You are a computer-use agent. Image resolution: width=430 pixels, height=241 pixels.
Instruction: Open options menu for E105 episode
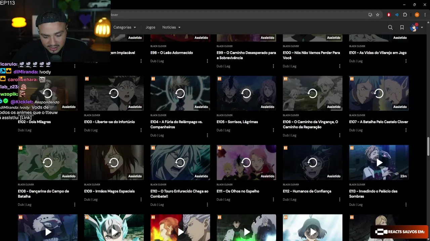click(273, 130)
